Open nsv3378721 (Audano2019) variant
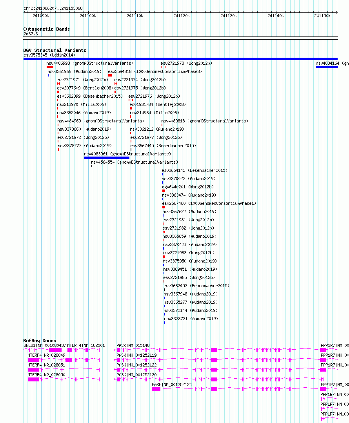This screenshot has height=423, width=349. pos(191,319)
